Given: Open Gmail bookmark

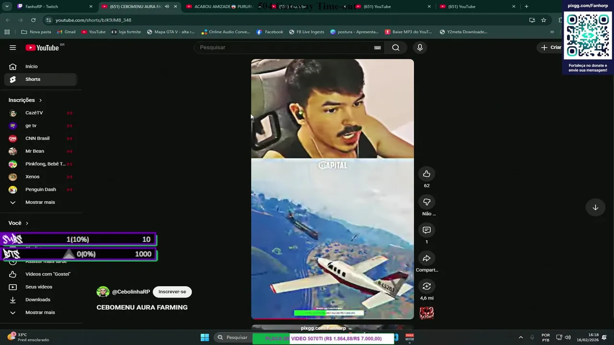Looking at the screenshot, I should click(x=66, y=32).
